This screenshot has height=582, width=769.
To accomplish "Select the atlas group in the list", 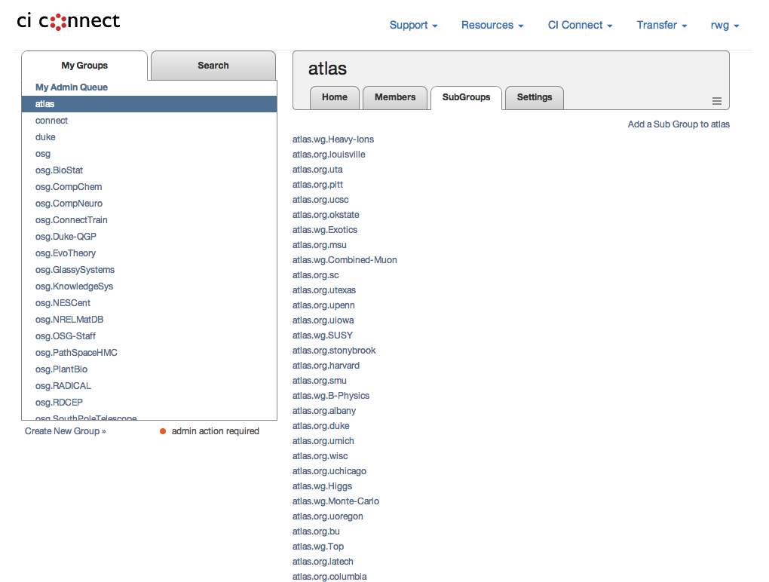I will (x=149, y=104).
